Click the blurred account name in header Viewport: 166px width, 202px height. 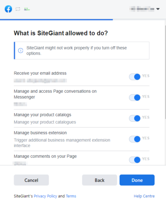142,9
